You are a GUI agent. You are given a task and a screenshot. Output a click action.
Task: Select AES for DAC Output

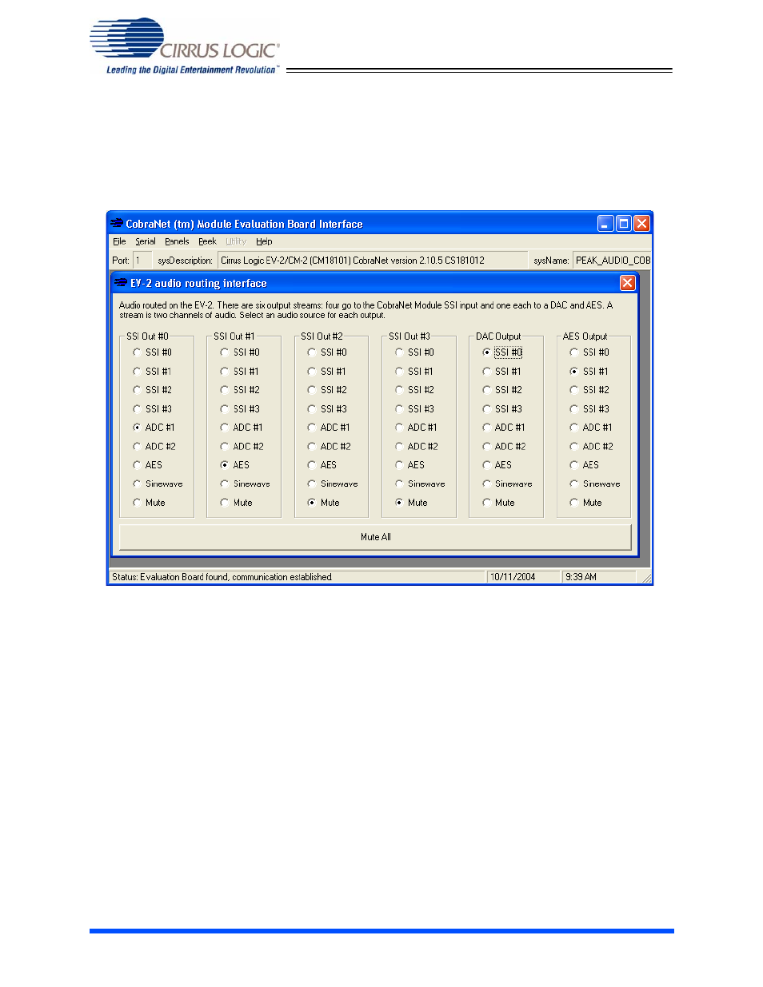pos(497,465)
